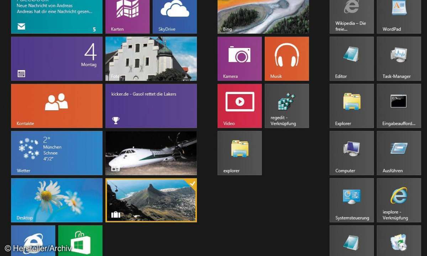
Task: Open the tile below iexplore - Verknüpfung
Action: 399,241
